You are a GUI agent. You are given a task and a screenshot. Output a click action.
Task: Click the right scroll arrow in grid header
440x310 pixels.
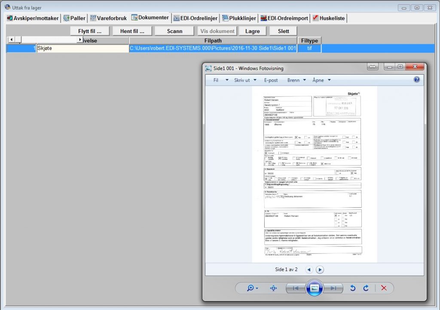tap(80, 40)
